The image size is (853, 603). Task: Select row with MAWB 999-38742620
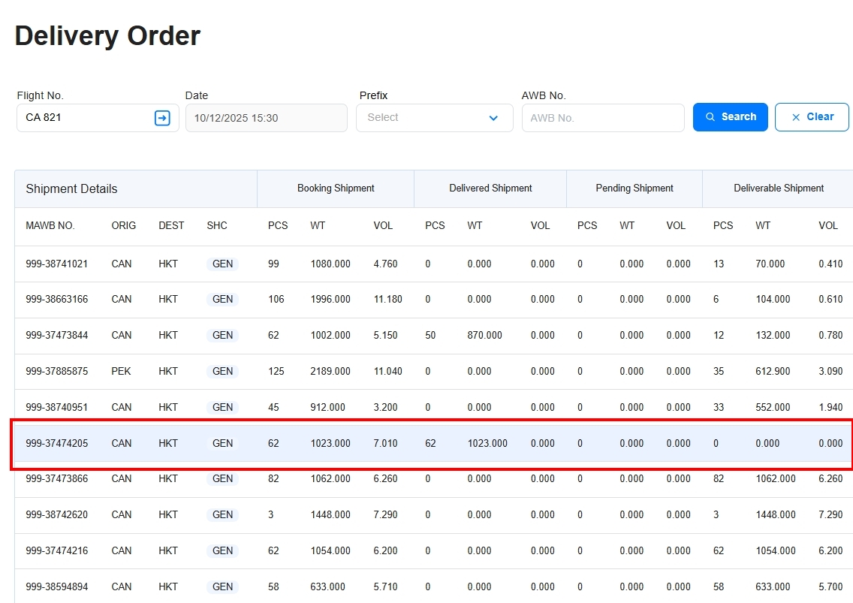click(x=57, y=514)
